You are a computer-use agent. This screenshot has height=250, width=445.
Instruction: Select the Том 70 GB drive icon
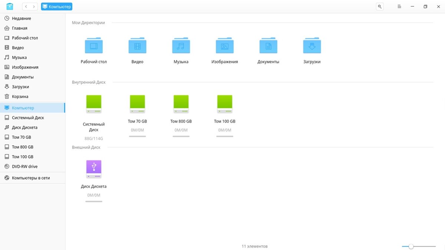(x=138, y=104)
